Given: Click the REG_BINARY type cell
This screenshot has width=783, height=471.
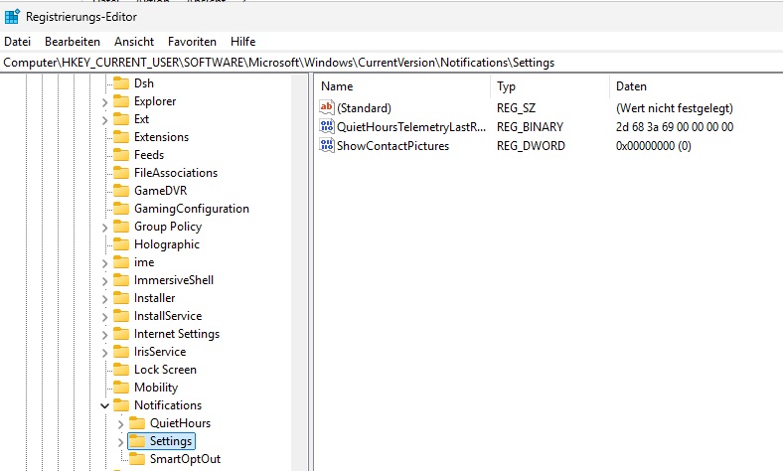Looking at the screenshot, I should 530,127.
